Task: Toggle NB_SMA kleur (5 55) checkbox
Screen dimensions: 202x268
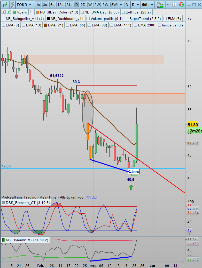Action: [x=82, y=12]
